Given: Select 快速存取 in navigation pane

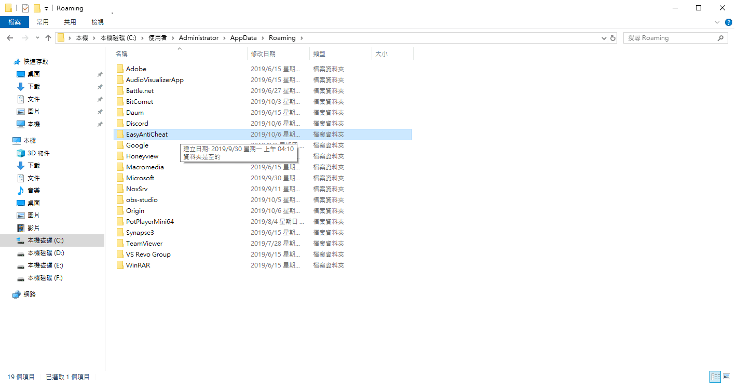Looking at the screenshot, I should (x=36, y=61).
